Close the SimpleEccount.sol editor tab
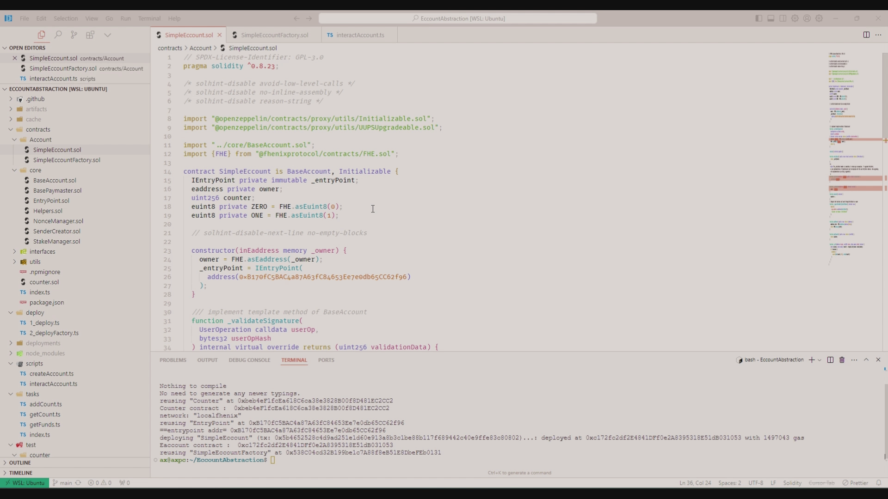This screenshot has height=499, width=888. (220, 35)
